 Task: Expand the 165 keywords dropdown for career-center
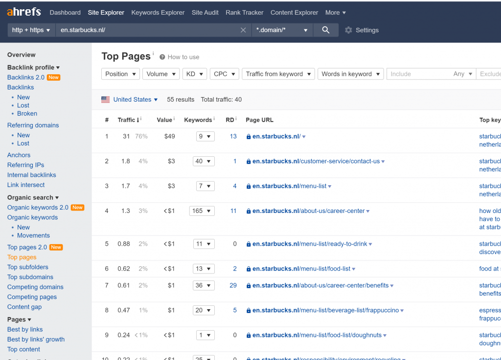click(x=202, y=211)
